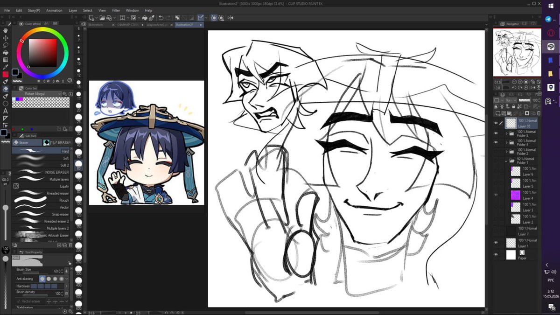Image resolution: width=560 pixels, height=315 pixels.
Task: Select the Eyedropper tool
Action: tap(6, 67)
